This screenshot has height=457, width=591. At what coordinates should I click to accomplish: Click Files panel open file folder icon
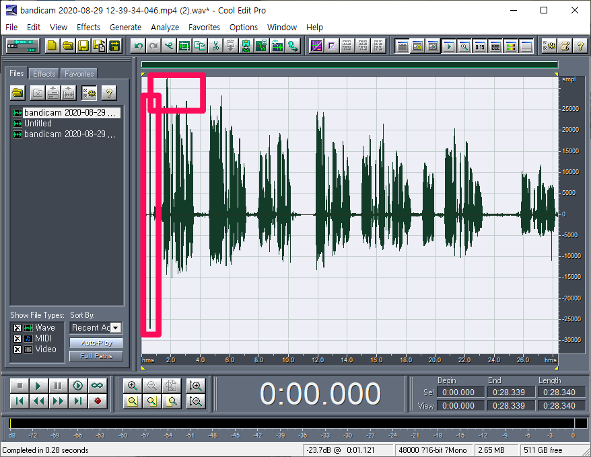[18, 93]
